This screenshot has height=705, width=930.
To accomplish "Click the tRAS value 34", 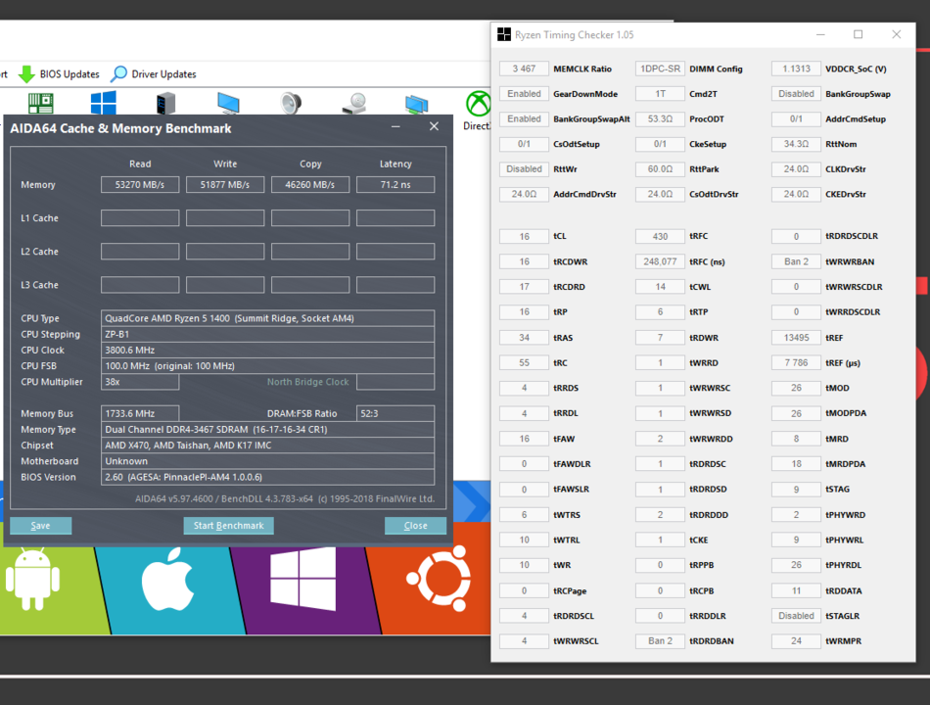I will coord(524,338).
